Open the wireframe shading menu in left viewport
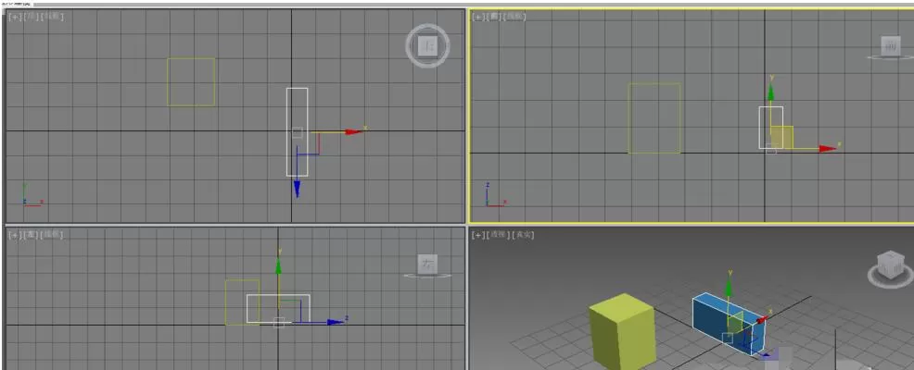Screen dimensions: 914x370 click(52, 234)
